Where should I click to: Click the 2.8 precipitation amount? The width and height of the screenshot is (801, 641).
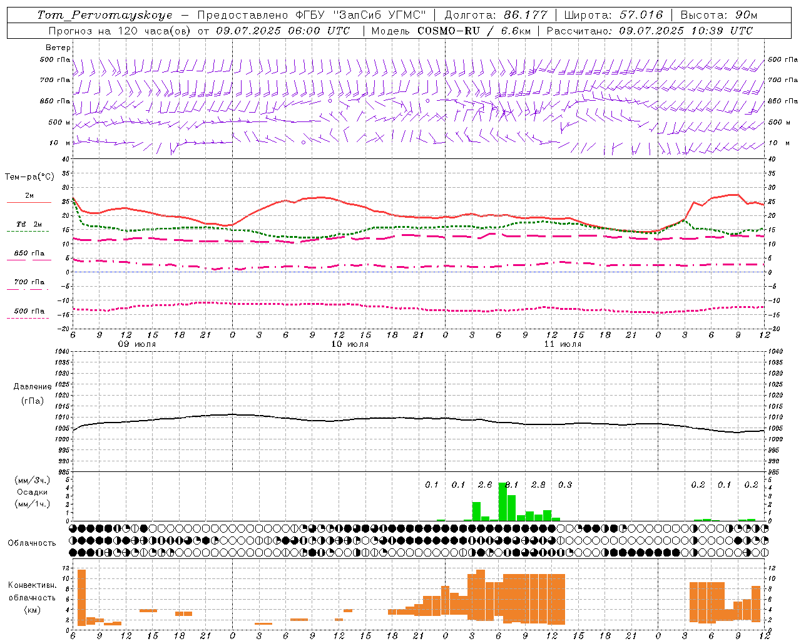pyautogui.click(x=538, y=485)
